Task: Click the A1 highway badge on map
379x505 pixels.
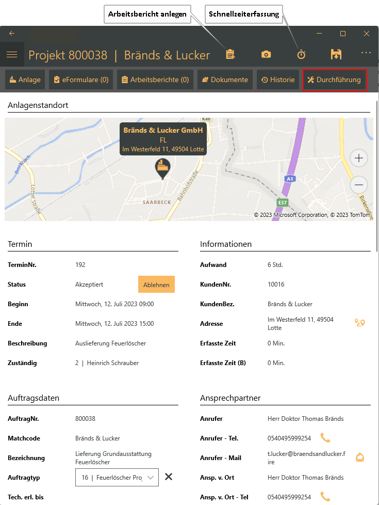Action: tap(290, 179)
